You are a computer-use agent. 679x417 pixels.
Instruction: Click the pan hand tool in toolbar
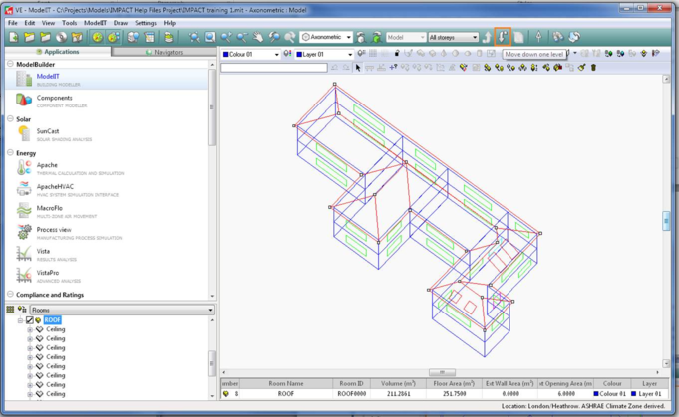click(x=257, y=37)
